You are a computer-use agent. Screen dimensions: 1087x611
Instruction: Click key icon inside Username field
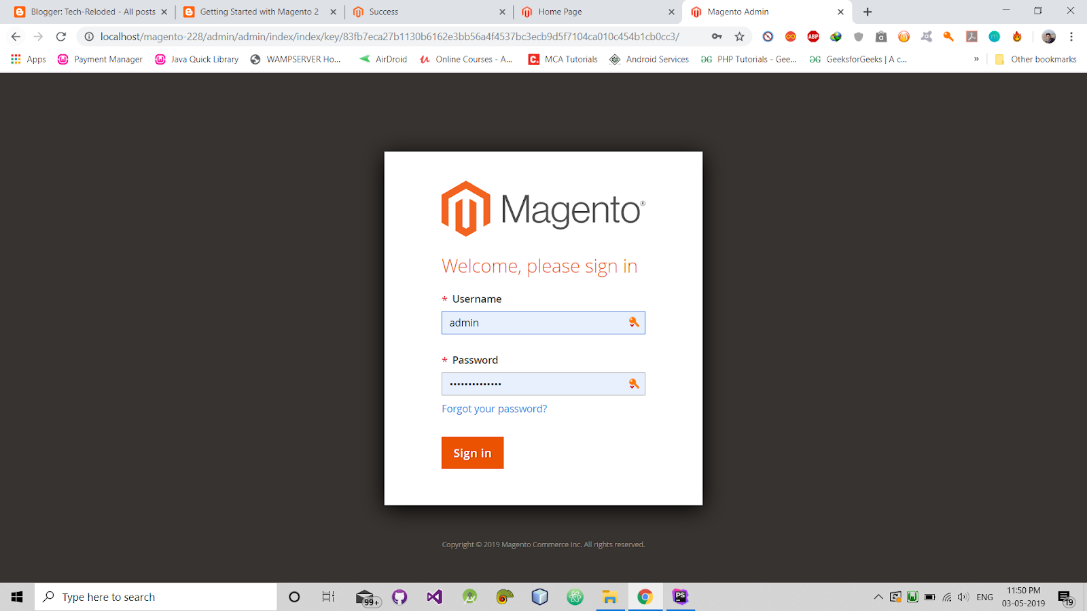pos(633,322)
